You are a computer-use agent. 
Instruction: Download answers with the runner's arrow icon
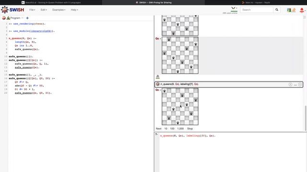[290, 85]
